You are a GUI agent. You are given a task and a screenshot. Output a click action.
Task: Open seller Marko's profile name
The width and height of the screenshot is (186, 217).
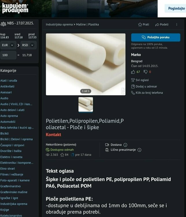pyautogui.click(x=136, y=55)
